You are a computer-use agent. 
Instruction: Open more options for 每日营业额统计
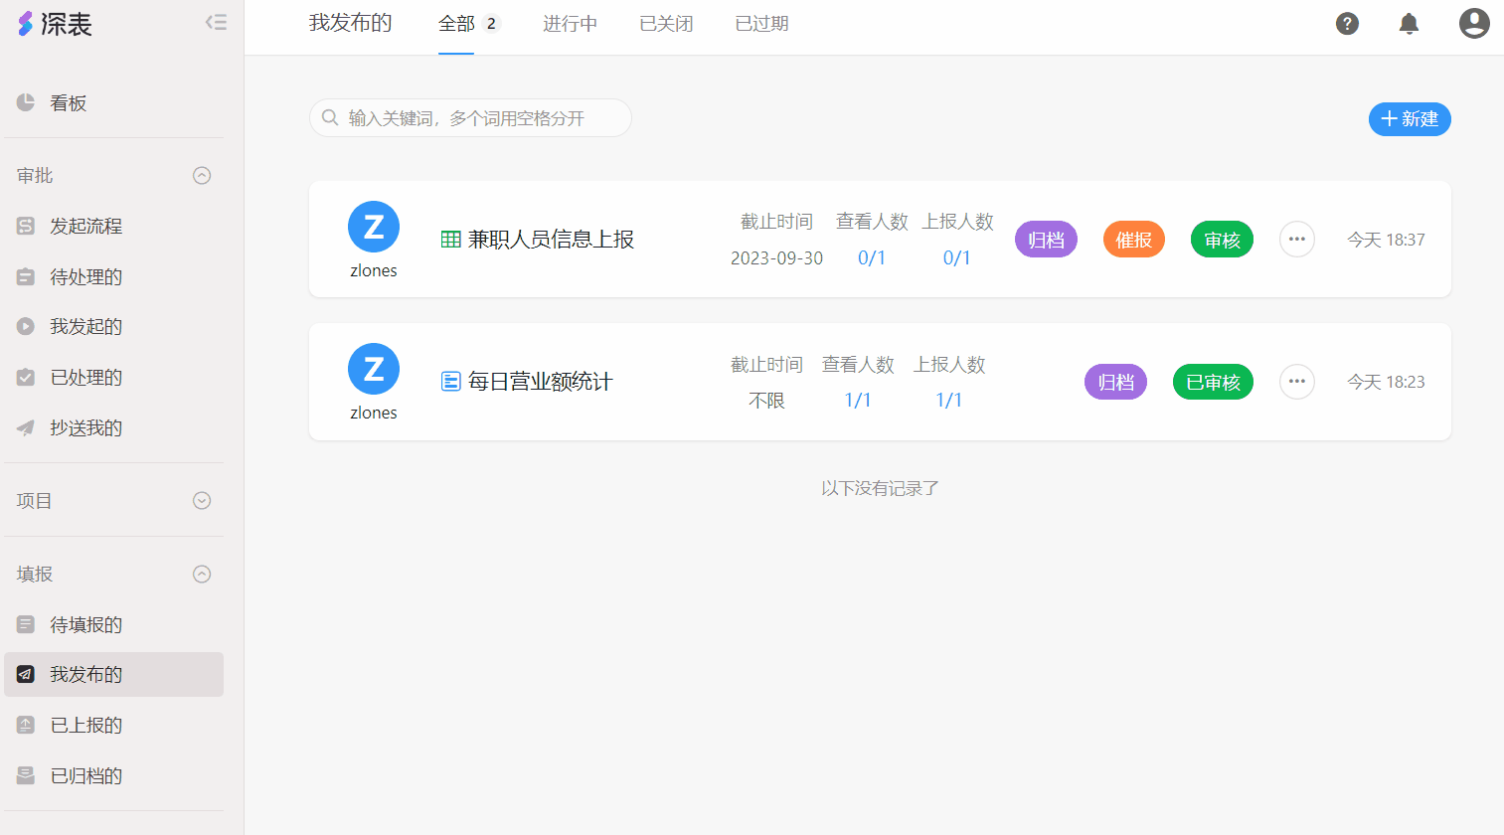1296,382
